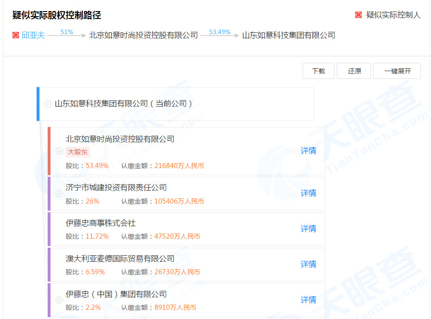Screen dimensions: 431x319
Task: Select the 伊藤忠商事株式会社 card title
Action: [101, 223]
